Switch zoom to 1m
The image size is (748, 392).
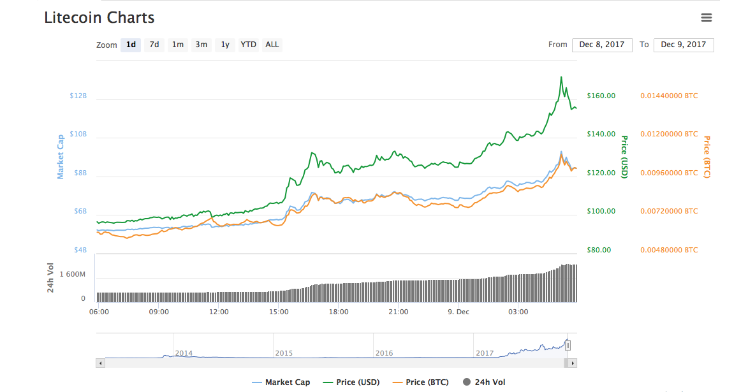pos(178,45)
